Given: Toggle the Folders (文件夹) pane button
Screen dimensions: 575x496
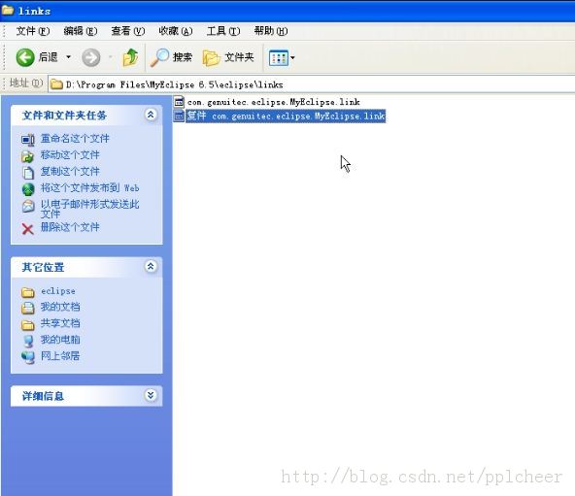Looking at the screenshot, I should click(x=228, y=57).
